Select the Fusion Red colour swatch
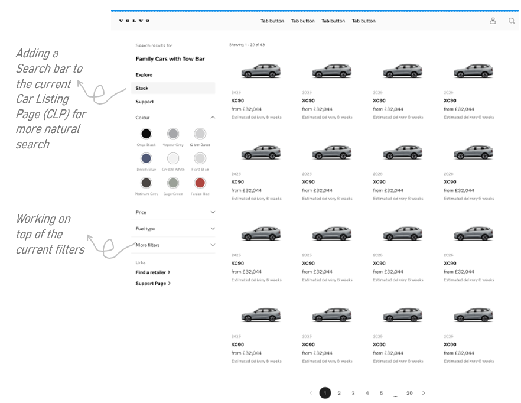 point(200,183)
